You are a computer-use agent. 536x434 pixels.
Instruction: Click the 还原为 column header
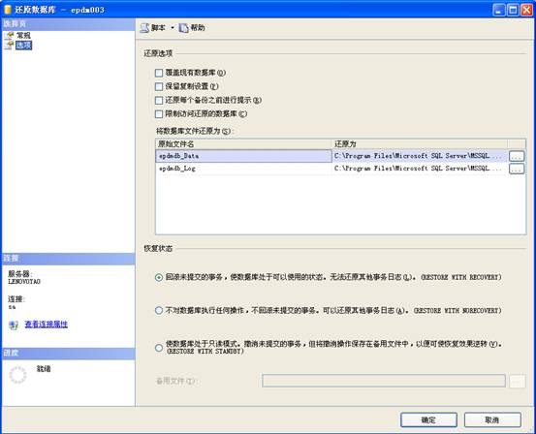coord(420,144)
